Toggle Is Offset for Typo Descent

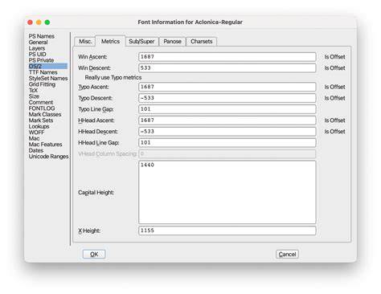coord(334,98)
